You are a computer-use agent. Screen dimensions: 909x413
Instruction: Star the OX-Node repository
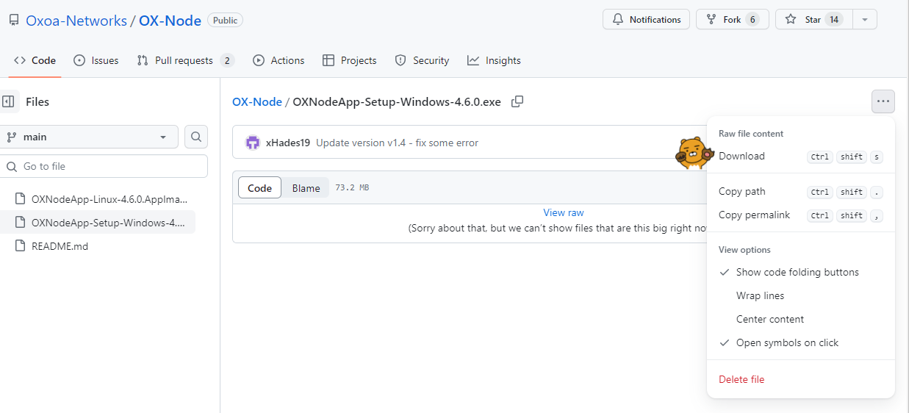tap(813, 20)
